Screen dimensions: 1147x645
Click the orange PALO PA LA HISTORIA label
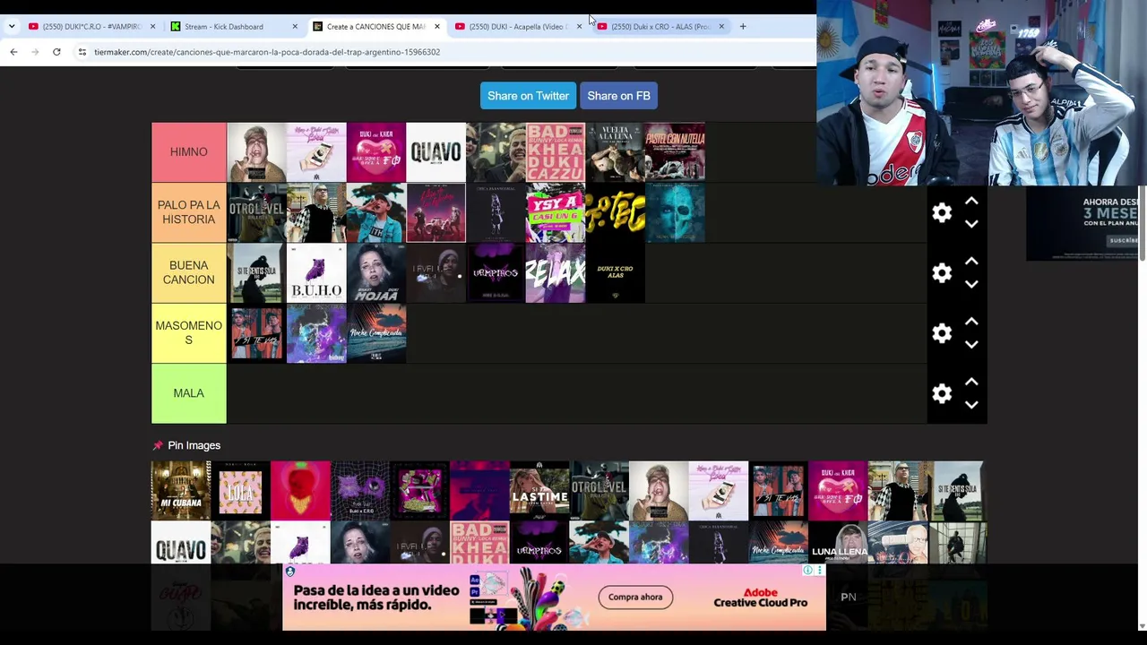(189, 212)
